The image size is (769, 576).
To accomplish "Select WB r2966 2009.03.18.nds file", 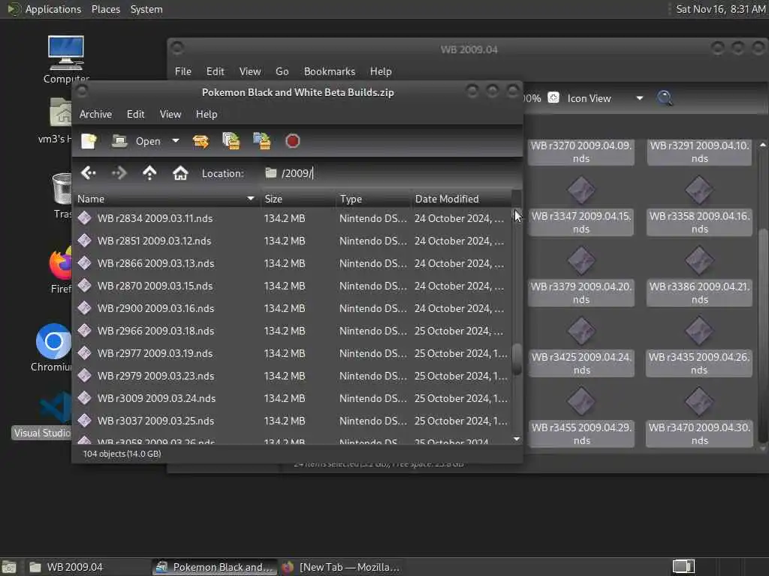I will click(x=292, y=331).
